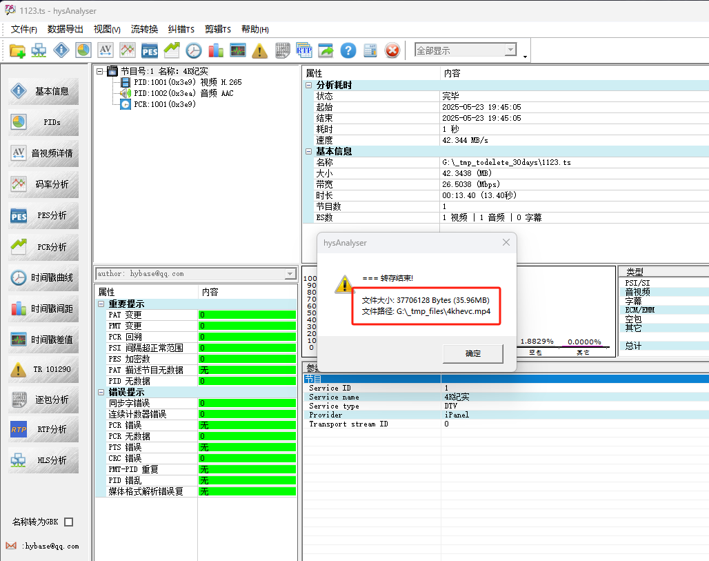Toggle the 名称转为GBK checkbox
The image size is (709, 561).
69,522
